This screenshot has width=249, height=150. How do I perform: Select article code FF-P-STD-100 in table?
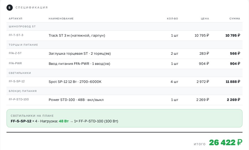(x=19, y=99)
